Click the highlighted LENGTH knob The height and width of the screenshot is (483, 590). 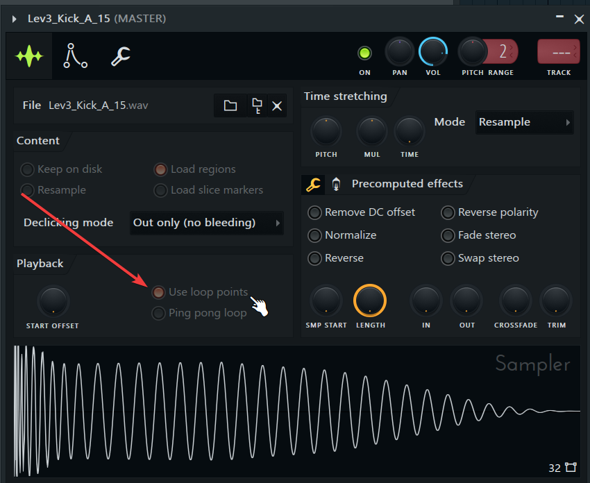point(370,300)
